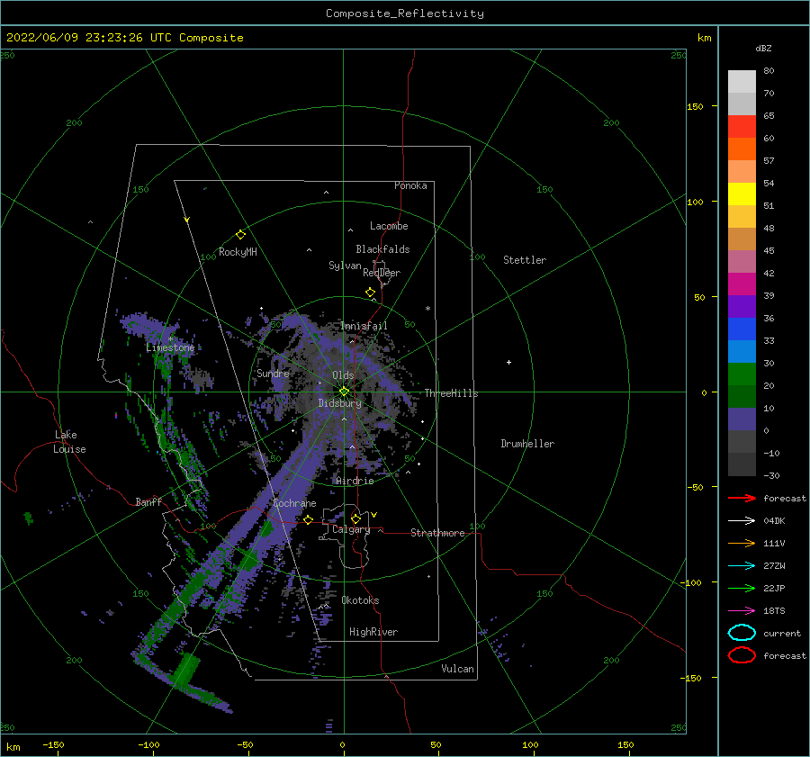Click yellow 'v' marker northeast of Calgary
This screenshot has width=810, height=757.
point(374,515)
